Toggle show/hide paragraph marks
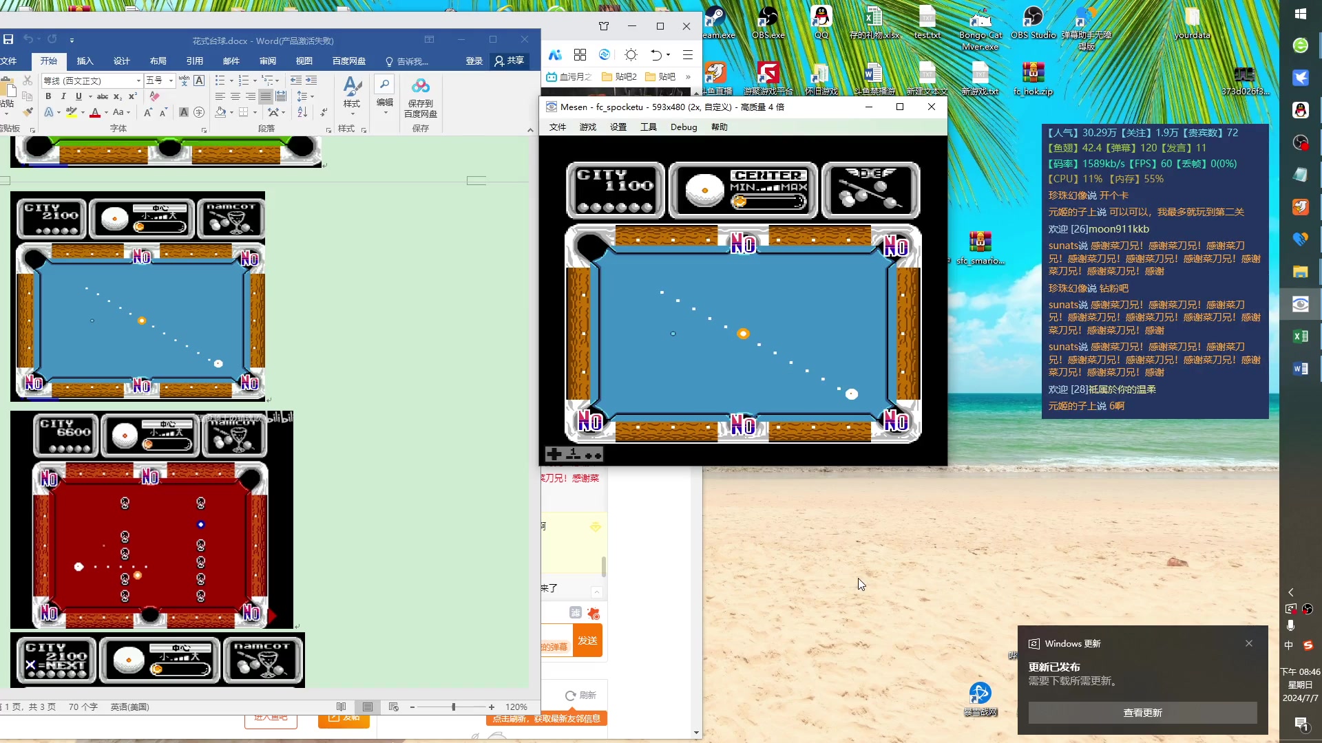The width and height of the screenshot is (1322, 743). [x=324, y=112]
